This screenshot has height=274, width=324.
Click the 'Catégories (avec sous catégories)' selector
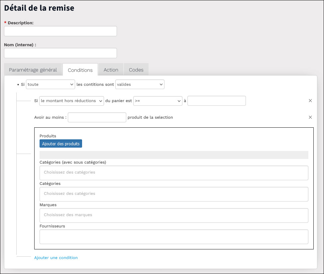point(174,173)
